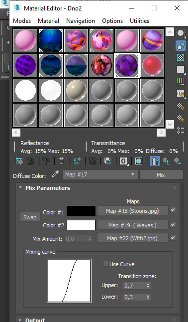Toggle Show End Result icon

click(155, 161)
